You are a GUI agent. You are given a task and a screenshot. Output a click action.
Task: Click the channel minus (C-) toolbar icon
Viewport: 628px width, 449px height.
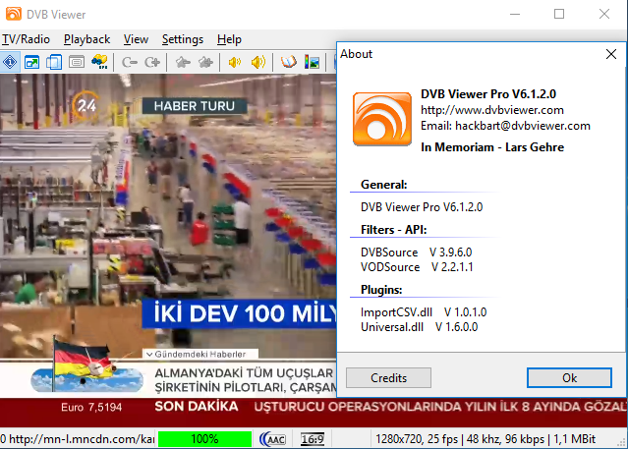click(x=130, y=62)
